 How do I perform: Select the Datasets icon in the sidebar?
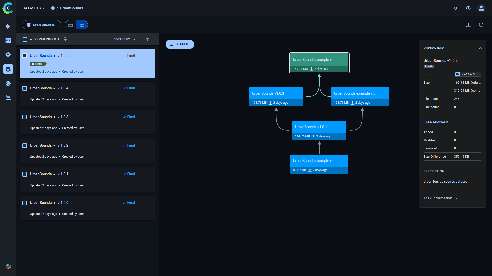[x=8, y=69]
